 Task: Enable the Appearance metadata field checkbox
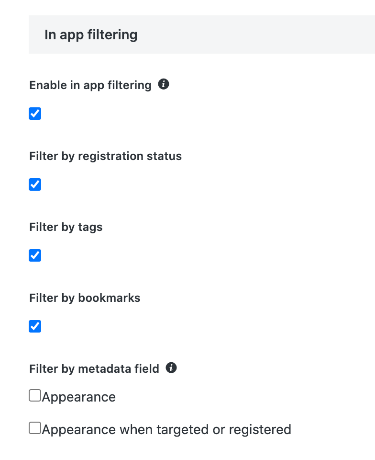click(x=35, y=395)
